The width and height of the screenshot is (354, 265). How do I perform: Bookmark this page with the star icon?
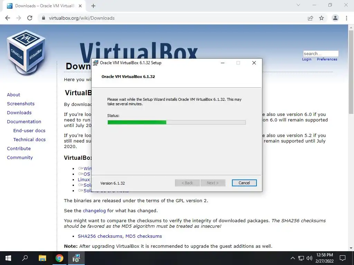click(322, 18)
